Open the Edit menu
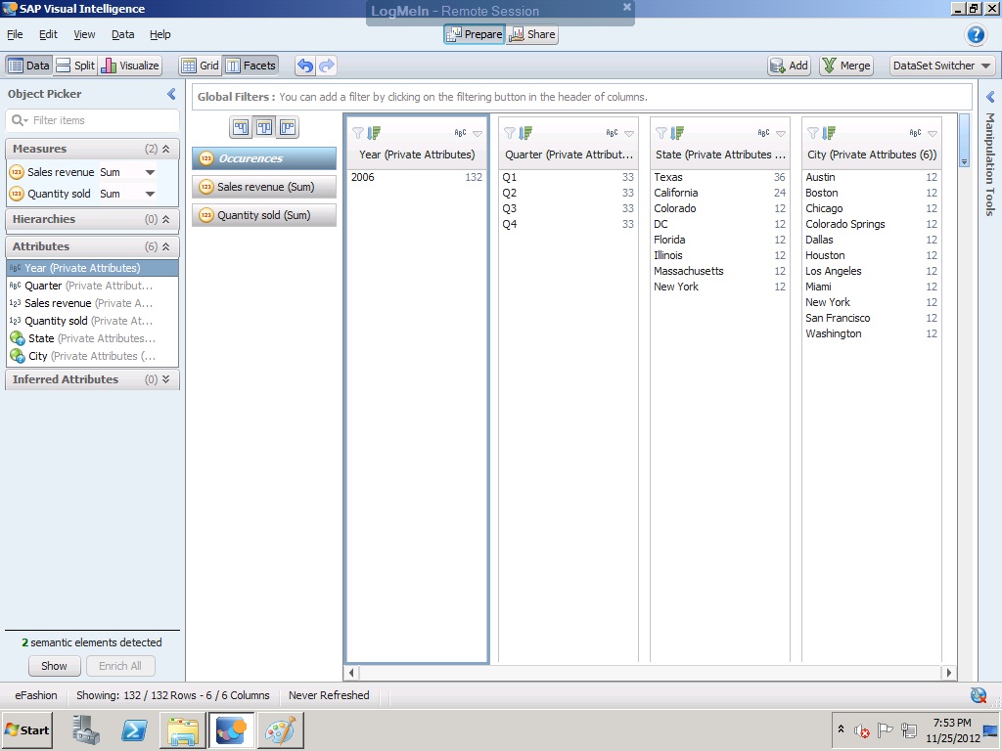Viewport: 1002px width, 751px height. click(48, 34)
